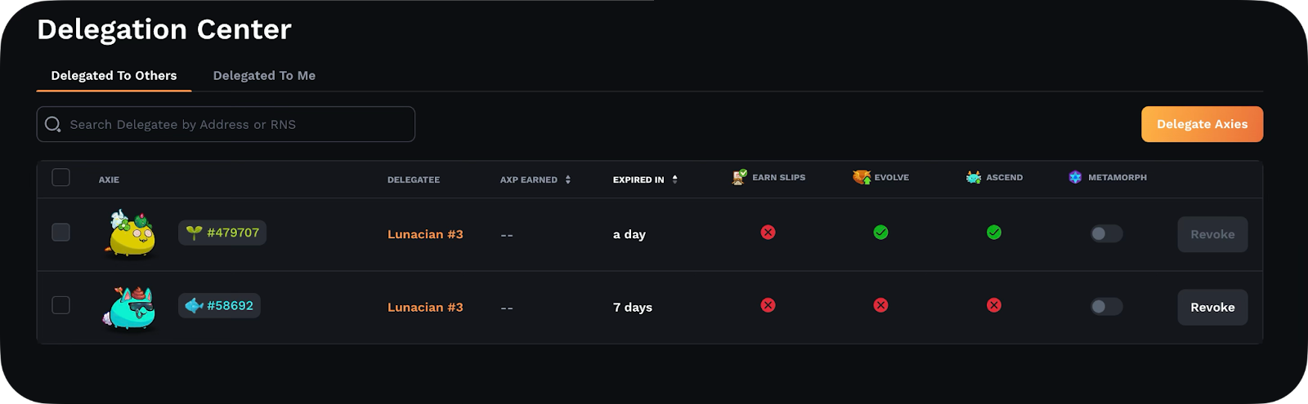Open the Delegated To Others tab
1308x404 pixels.
coord(114,75)
